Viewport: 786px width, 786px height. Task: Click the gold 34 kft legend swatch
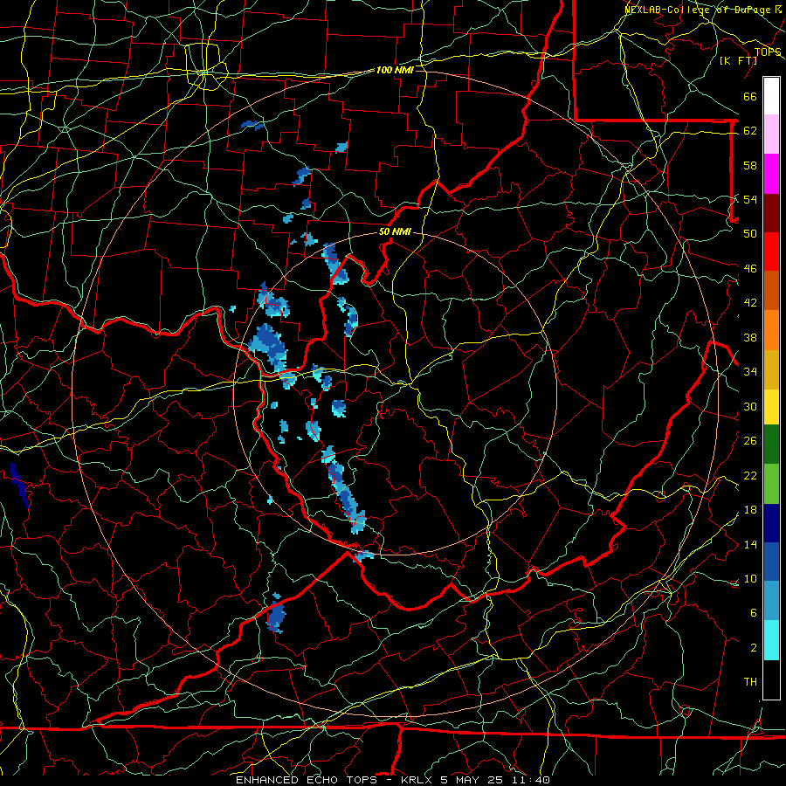[771, 369]
